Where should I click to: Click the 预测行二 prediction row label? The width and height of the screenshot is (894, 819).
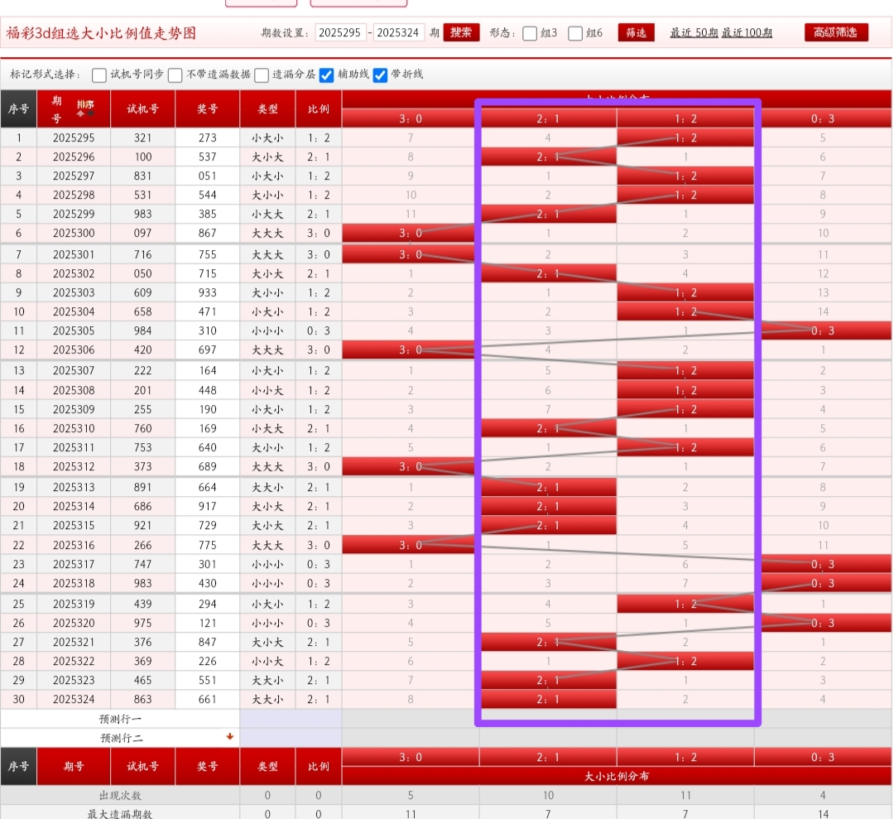pos(122,738)
